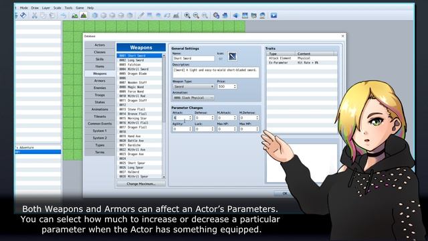Select the Layer 4 toolbar icon
The width and height of the screenshot is (428, 241).
(x=130, y=15)
